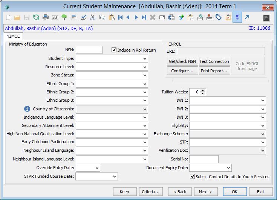Go to previous record arrow
This screenshot has height=200, width=277.
[x=128, y=17]
